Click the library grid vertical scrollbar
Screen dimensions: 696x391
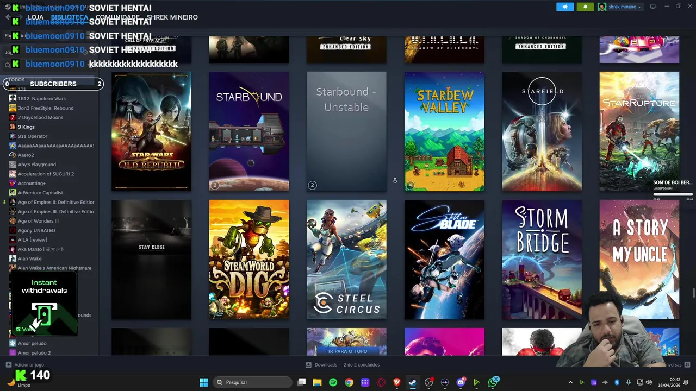tap(693, 293)
